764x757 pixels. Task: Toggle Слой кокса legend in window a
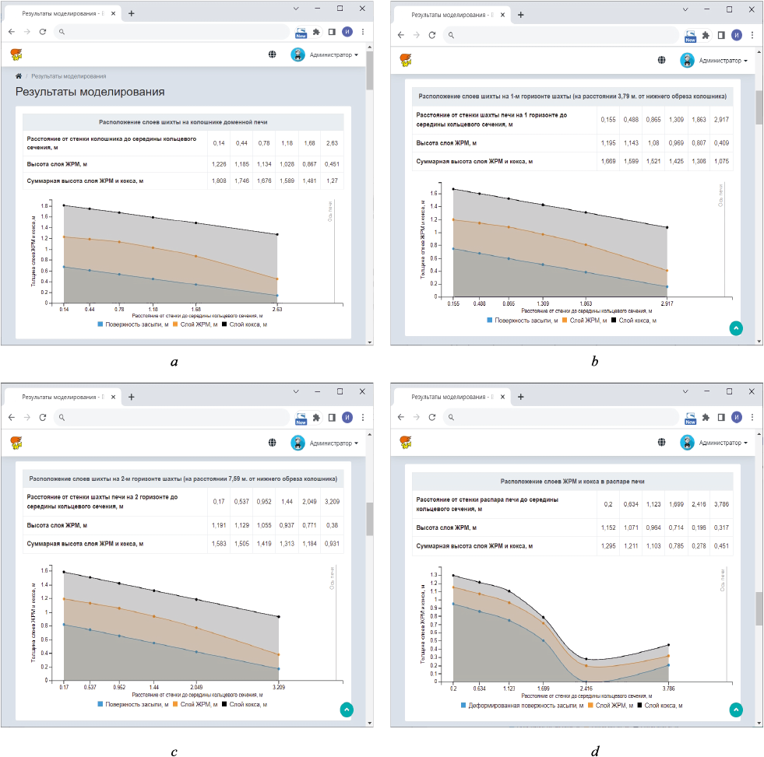click(x=245, y=324)
